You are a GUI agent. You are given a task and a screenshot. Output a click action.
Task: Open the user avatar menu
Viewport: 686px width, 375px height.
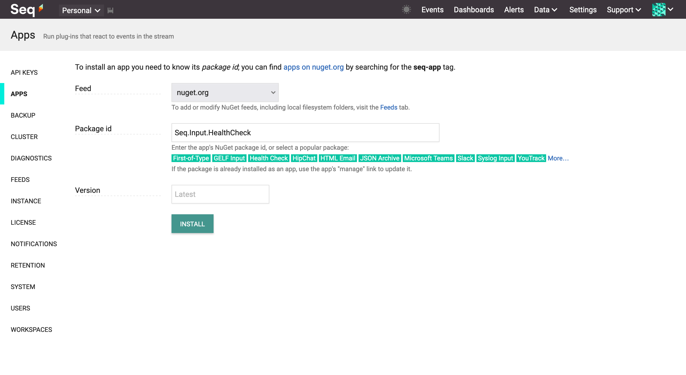coord(662,10)
